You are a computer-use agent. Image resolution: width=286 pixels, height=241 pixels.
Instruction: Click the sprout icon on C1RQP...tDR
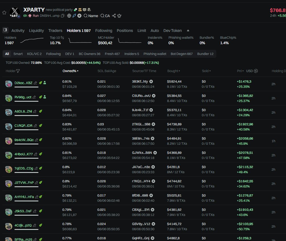point(41,125)
